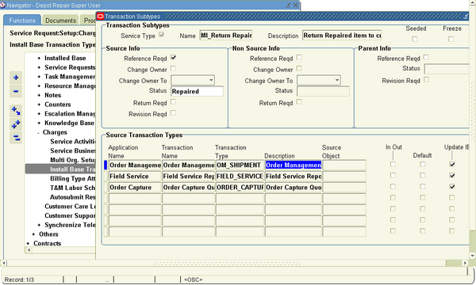Select Billing Type Attributes tree item
Image resolution: width=476 pixels, height=285 pixels.
click(x=72, y=179)
